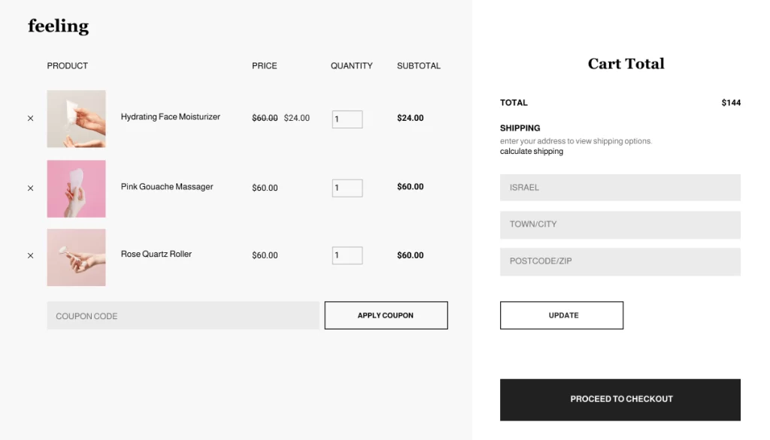770x440 pixels.
Task: Focus quantity field for Rose Quartz Roller
Action: [347, 255]
